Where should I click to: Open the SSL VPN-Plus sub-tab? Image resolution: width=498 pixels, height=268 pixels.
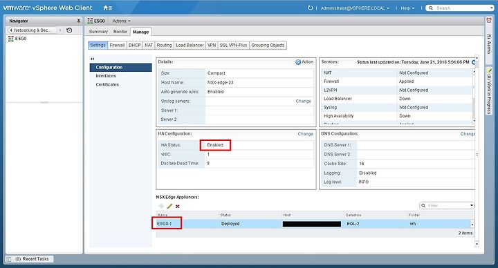(x=233, y=46)
